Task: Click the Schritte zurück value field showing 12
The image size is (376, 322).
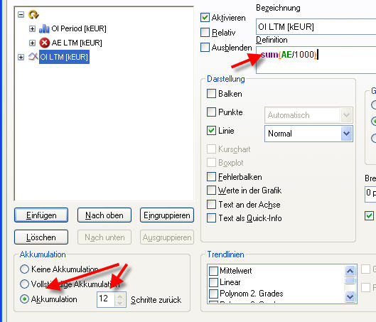Action: coord(106,299)
